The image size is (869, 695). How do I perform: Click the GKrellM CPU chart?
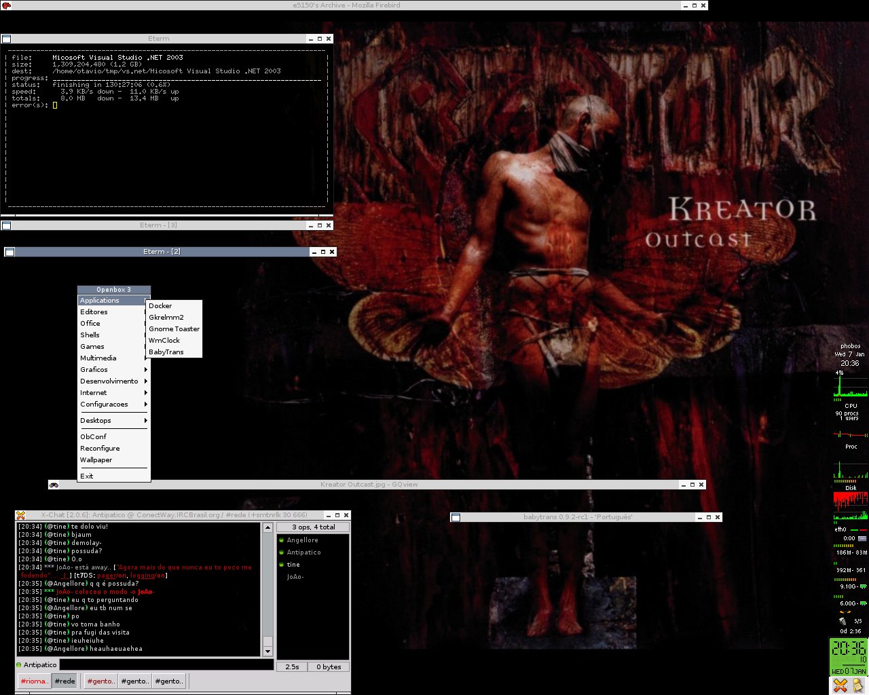pos(850,385)
